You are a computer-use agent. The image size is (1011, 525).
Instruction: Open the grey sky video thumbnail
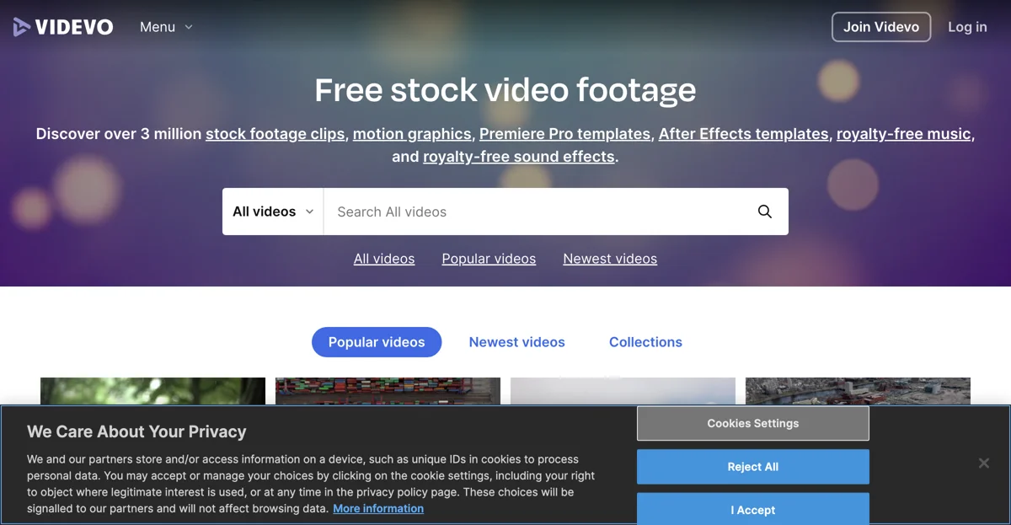623,391
